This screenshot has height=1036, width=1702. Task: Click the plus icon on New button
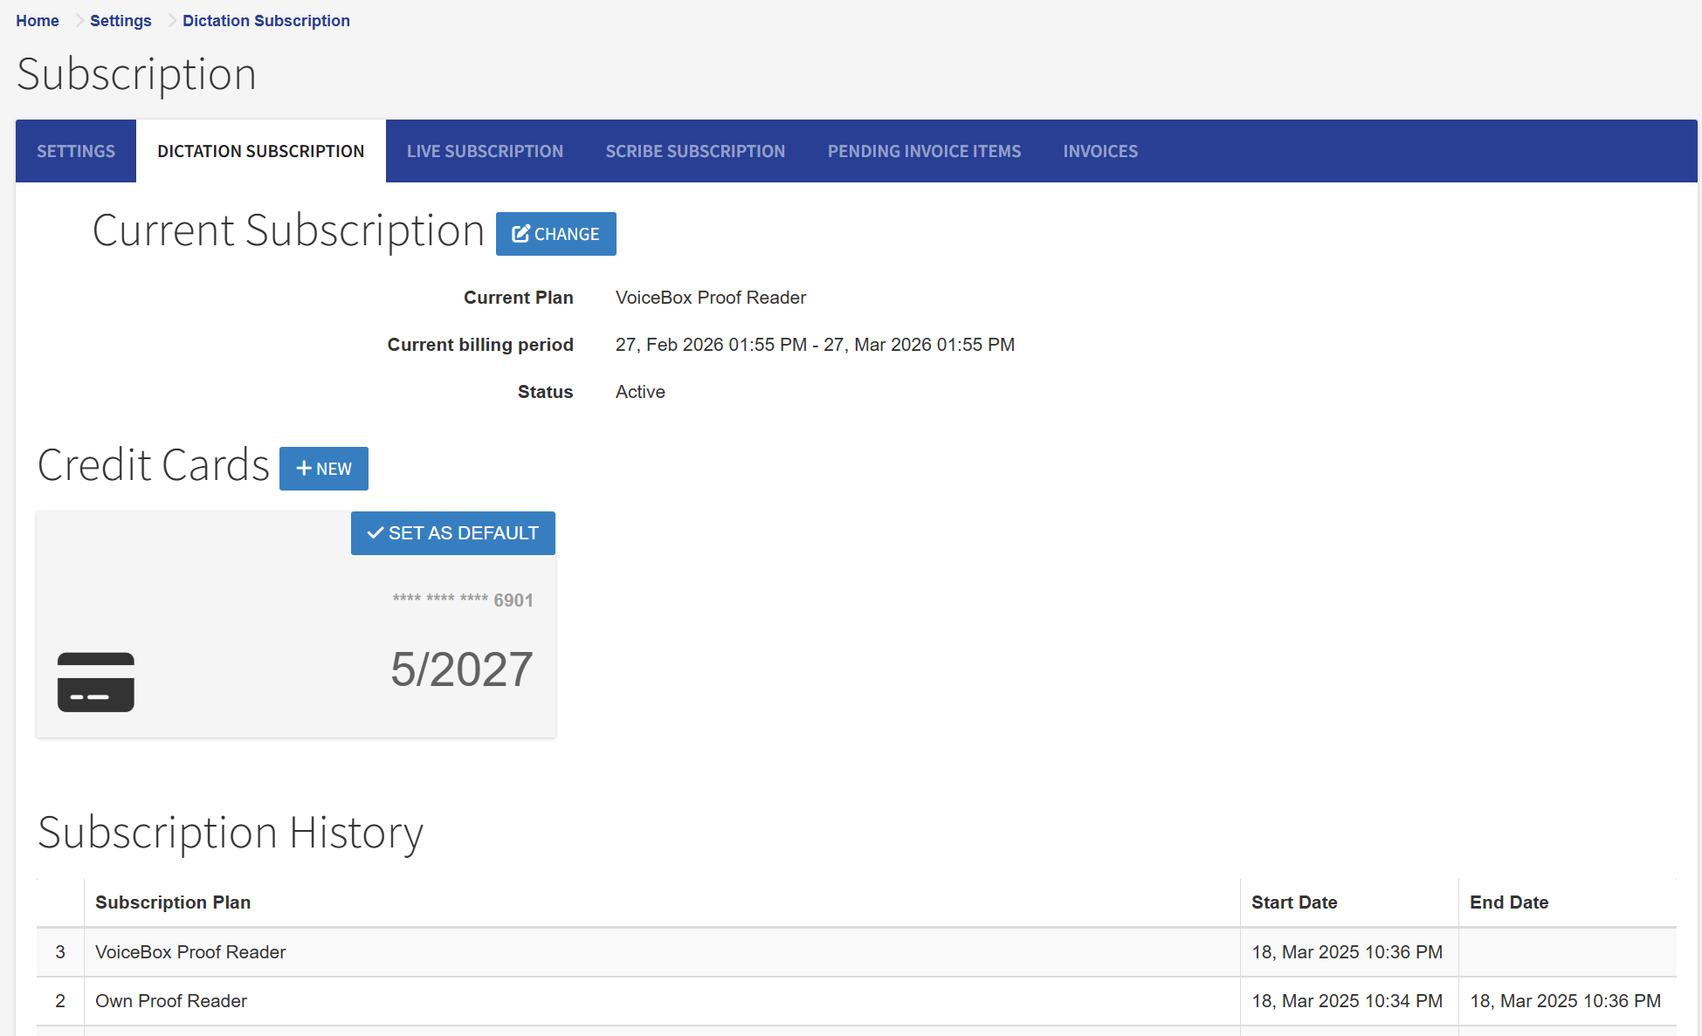pos(304,469)
